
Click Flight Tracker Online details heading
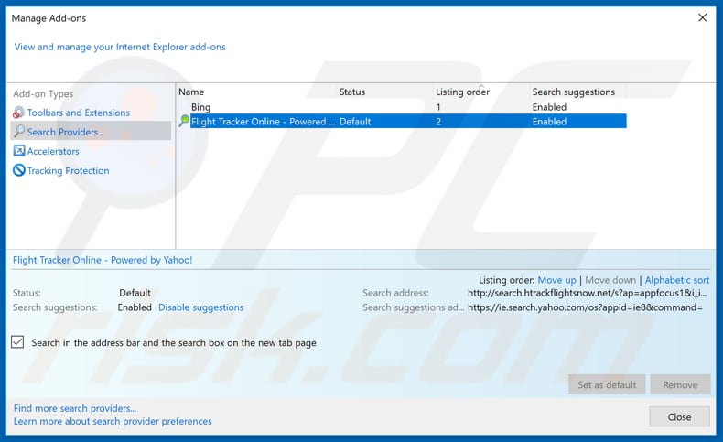pyautogui.click(x=103, y=260)
